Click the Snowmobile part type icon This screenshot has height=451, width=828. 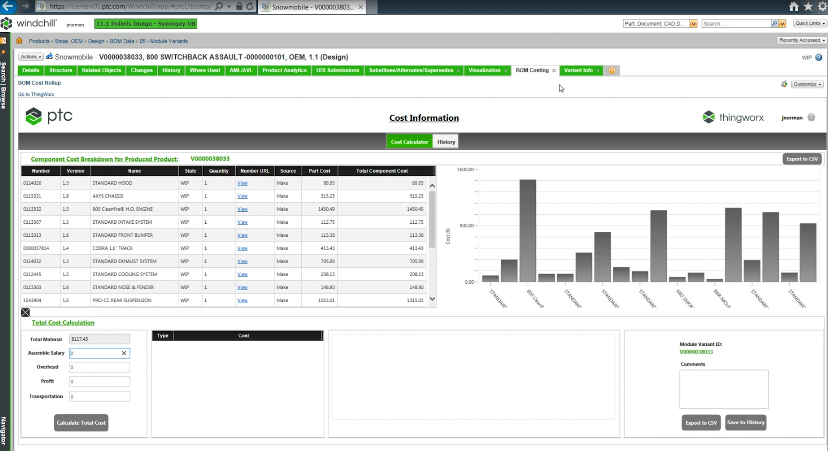(50, 56)
